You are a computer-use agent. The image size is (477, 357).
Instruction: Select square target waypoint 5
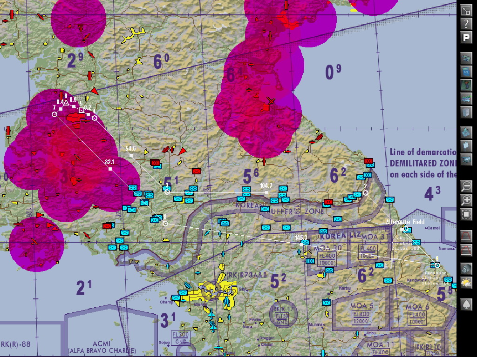coord(82,110)
